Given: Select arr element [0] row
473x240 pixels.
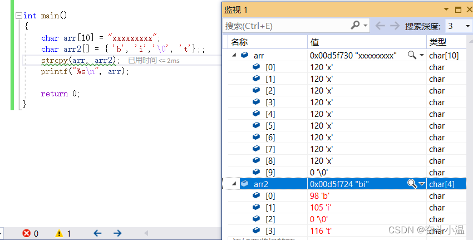Looking at the screenshot, I should coord(347,67).
